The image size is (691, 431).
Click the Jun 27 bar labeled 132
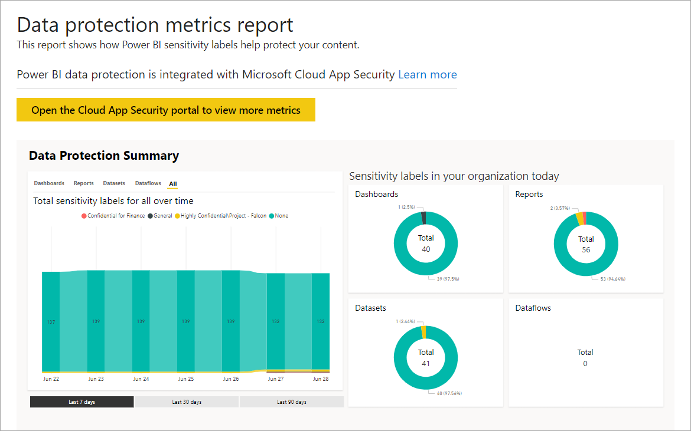[x=276, y=321]
